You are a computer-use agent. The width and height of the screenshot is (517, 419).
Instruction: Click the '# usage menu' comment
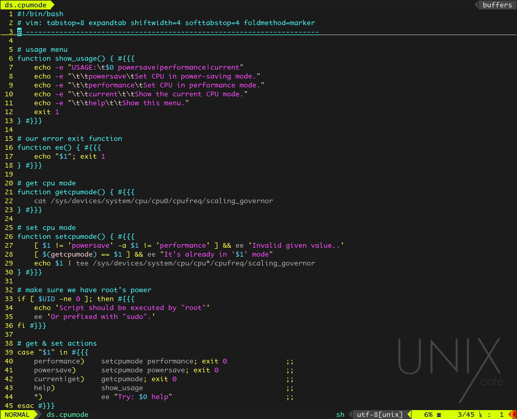[42, 49]
